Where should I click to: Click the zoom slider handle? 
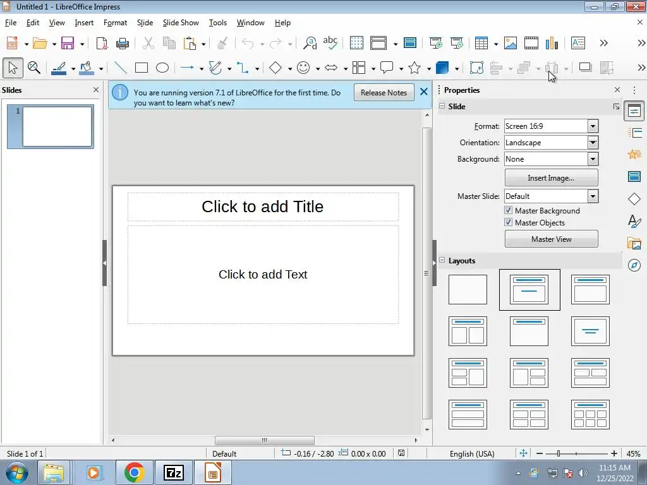(x=559, y=453)
